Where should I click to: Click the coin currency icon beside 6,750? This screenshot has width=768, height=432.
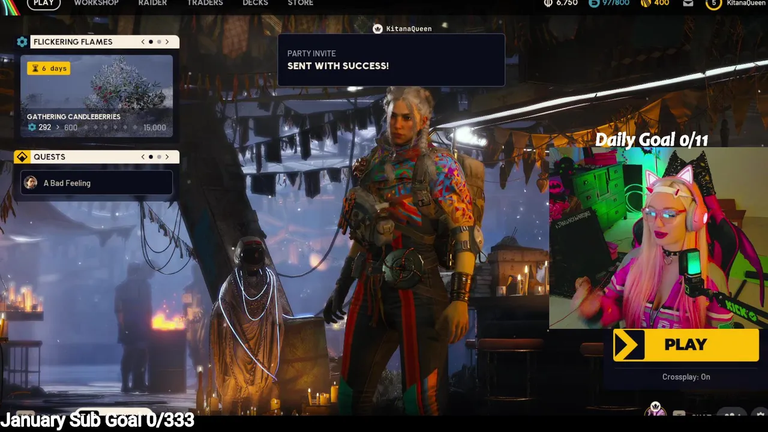548,3
